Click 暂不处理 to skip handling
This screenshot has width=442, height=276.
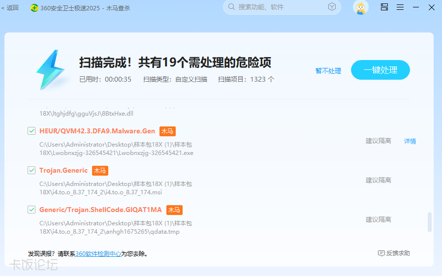328,71
